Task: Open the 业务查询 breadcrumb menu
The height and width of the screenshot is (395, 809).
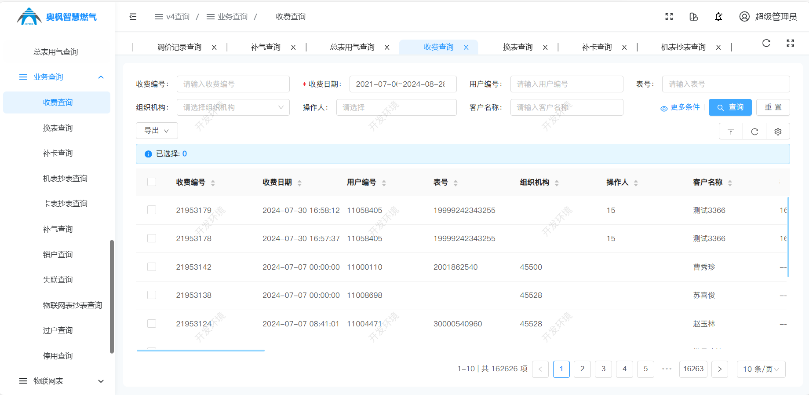Action: point(227,17)
